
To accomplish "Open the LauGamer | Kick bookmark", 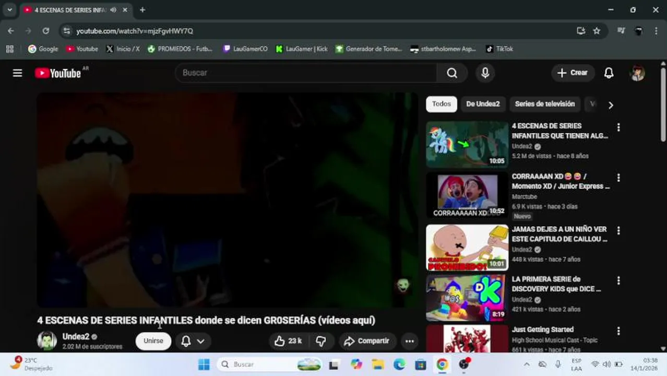I will (x=302, y=49).
